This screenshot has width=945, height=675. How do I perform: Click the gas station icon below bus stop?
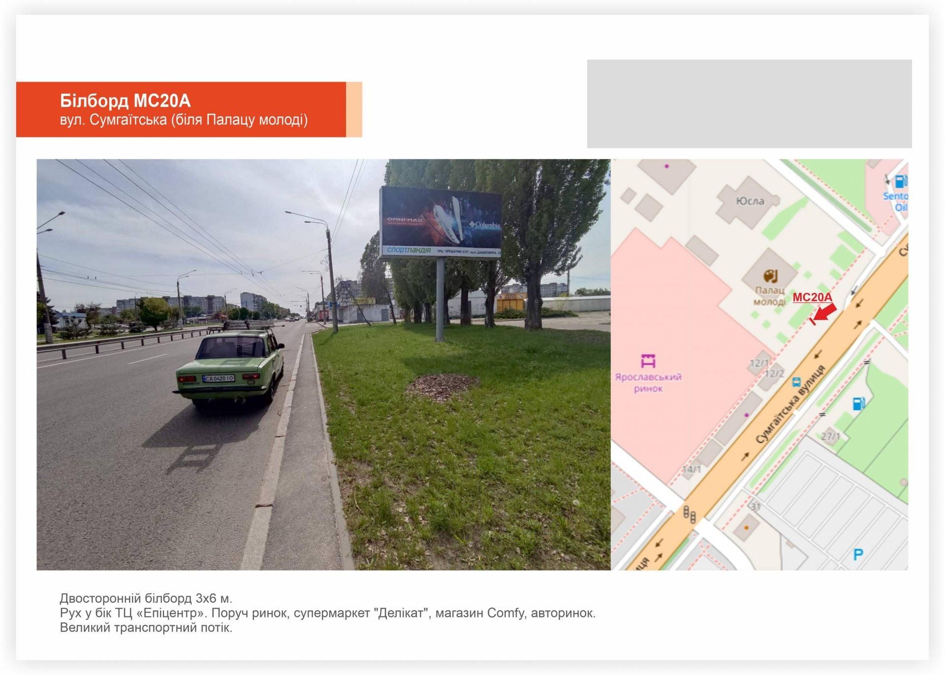859,404
